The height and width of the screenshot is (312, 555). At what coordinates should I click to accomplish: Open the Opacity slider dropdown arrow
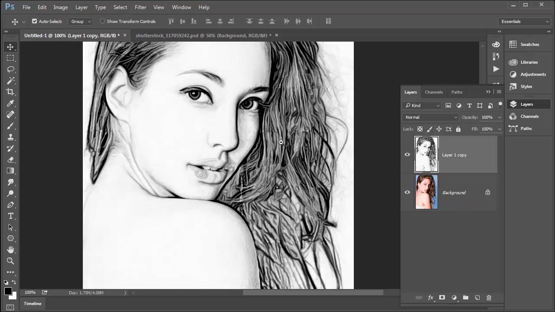tap(499, 117)
